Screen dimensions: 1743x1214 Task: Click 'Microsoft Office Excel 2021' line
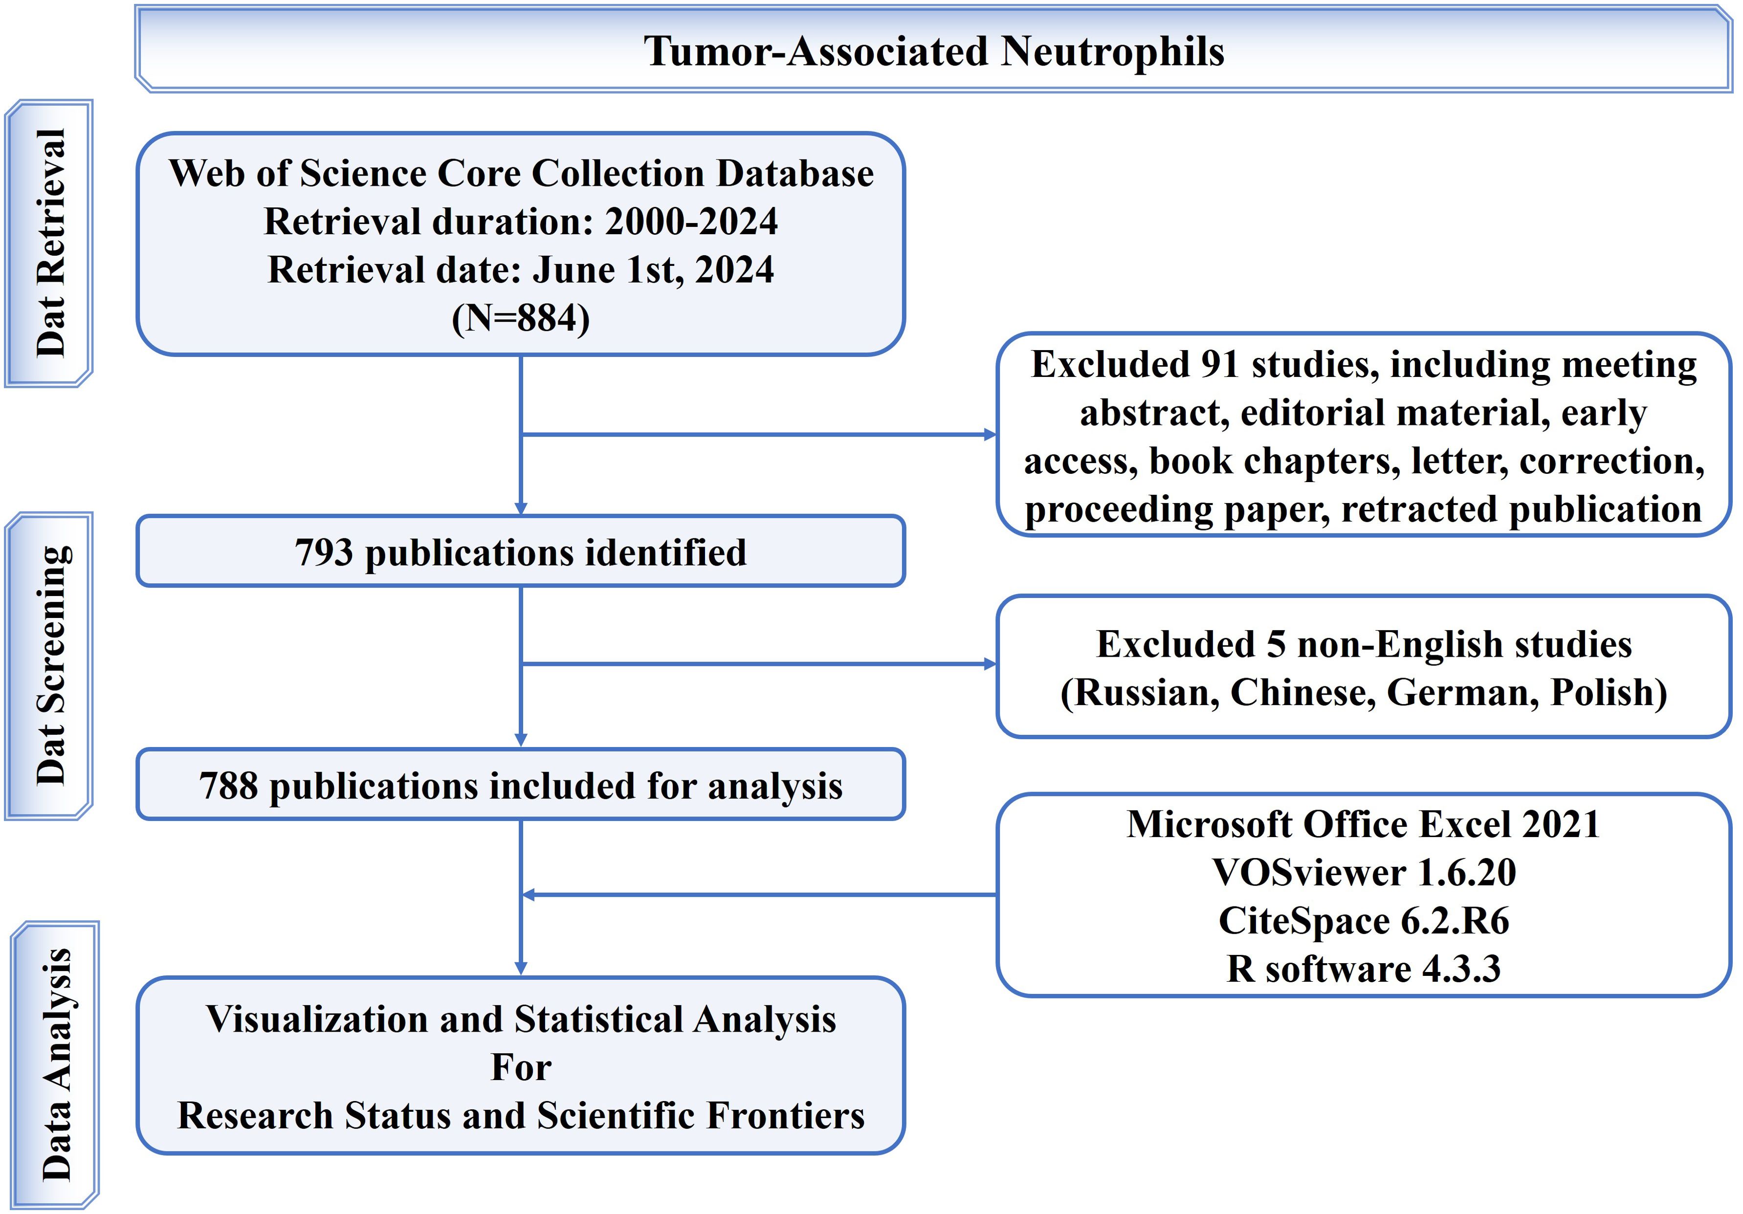[x=1364, y=824]
